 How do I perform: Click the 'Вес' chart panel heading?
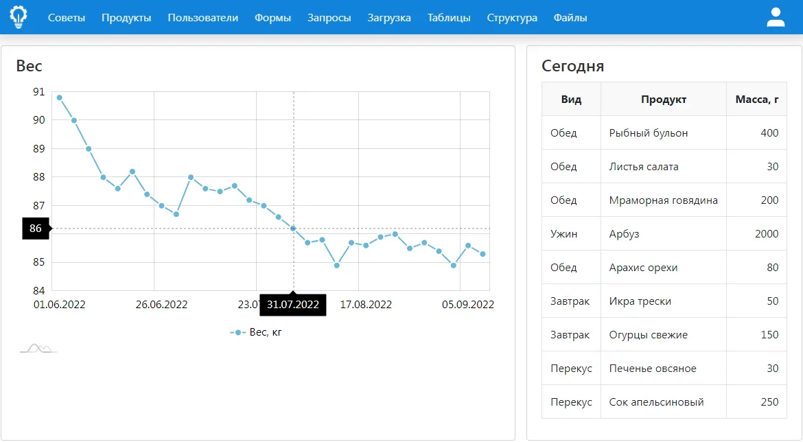coord(30,66)
